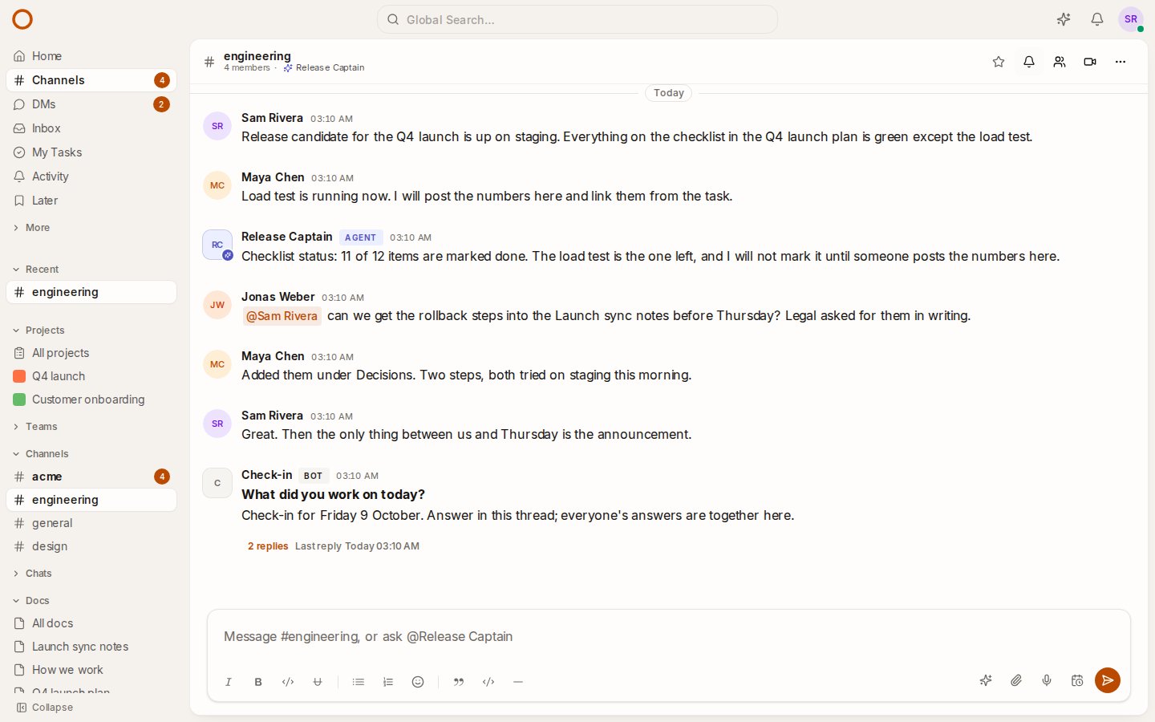
Task: Toggle engineering channel notifications bell in header
Action: (1029, 62)
